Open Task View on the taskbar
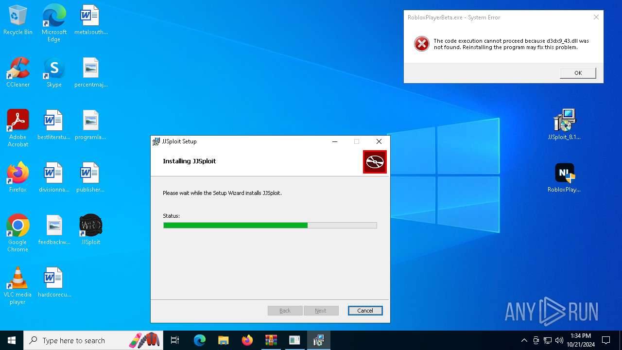The image size is (622, 350). 175,340
